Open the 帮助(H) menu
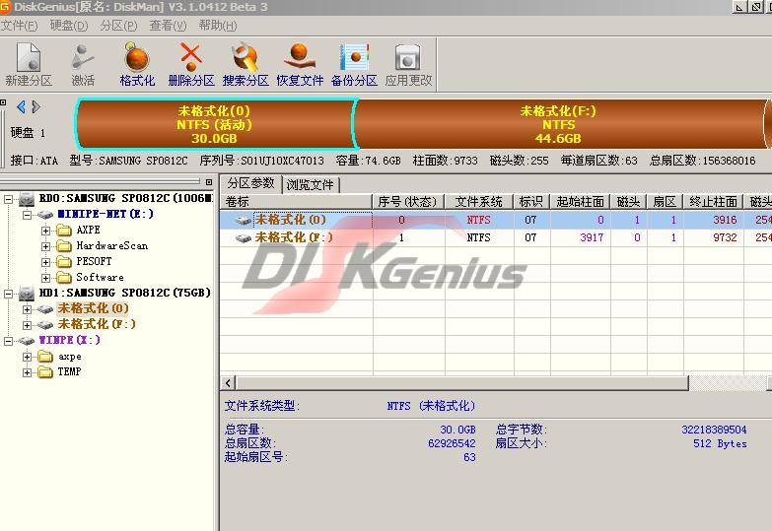The height and width of the screenshot is (531, 772). [x=218, y=25]
